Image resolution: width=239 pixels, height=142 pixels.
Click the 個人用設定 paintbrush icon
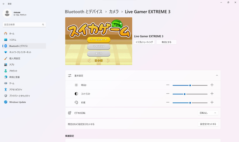click(6, 58)
